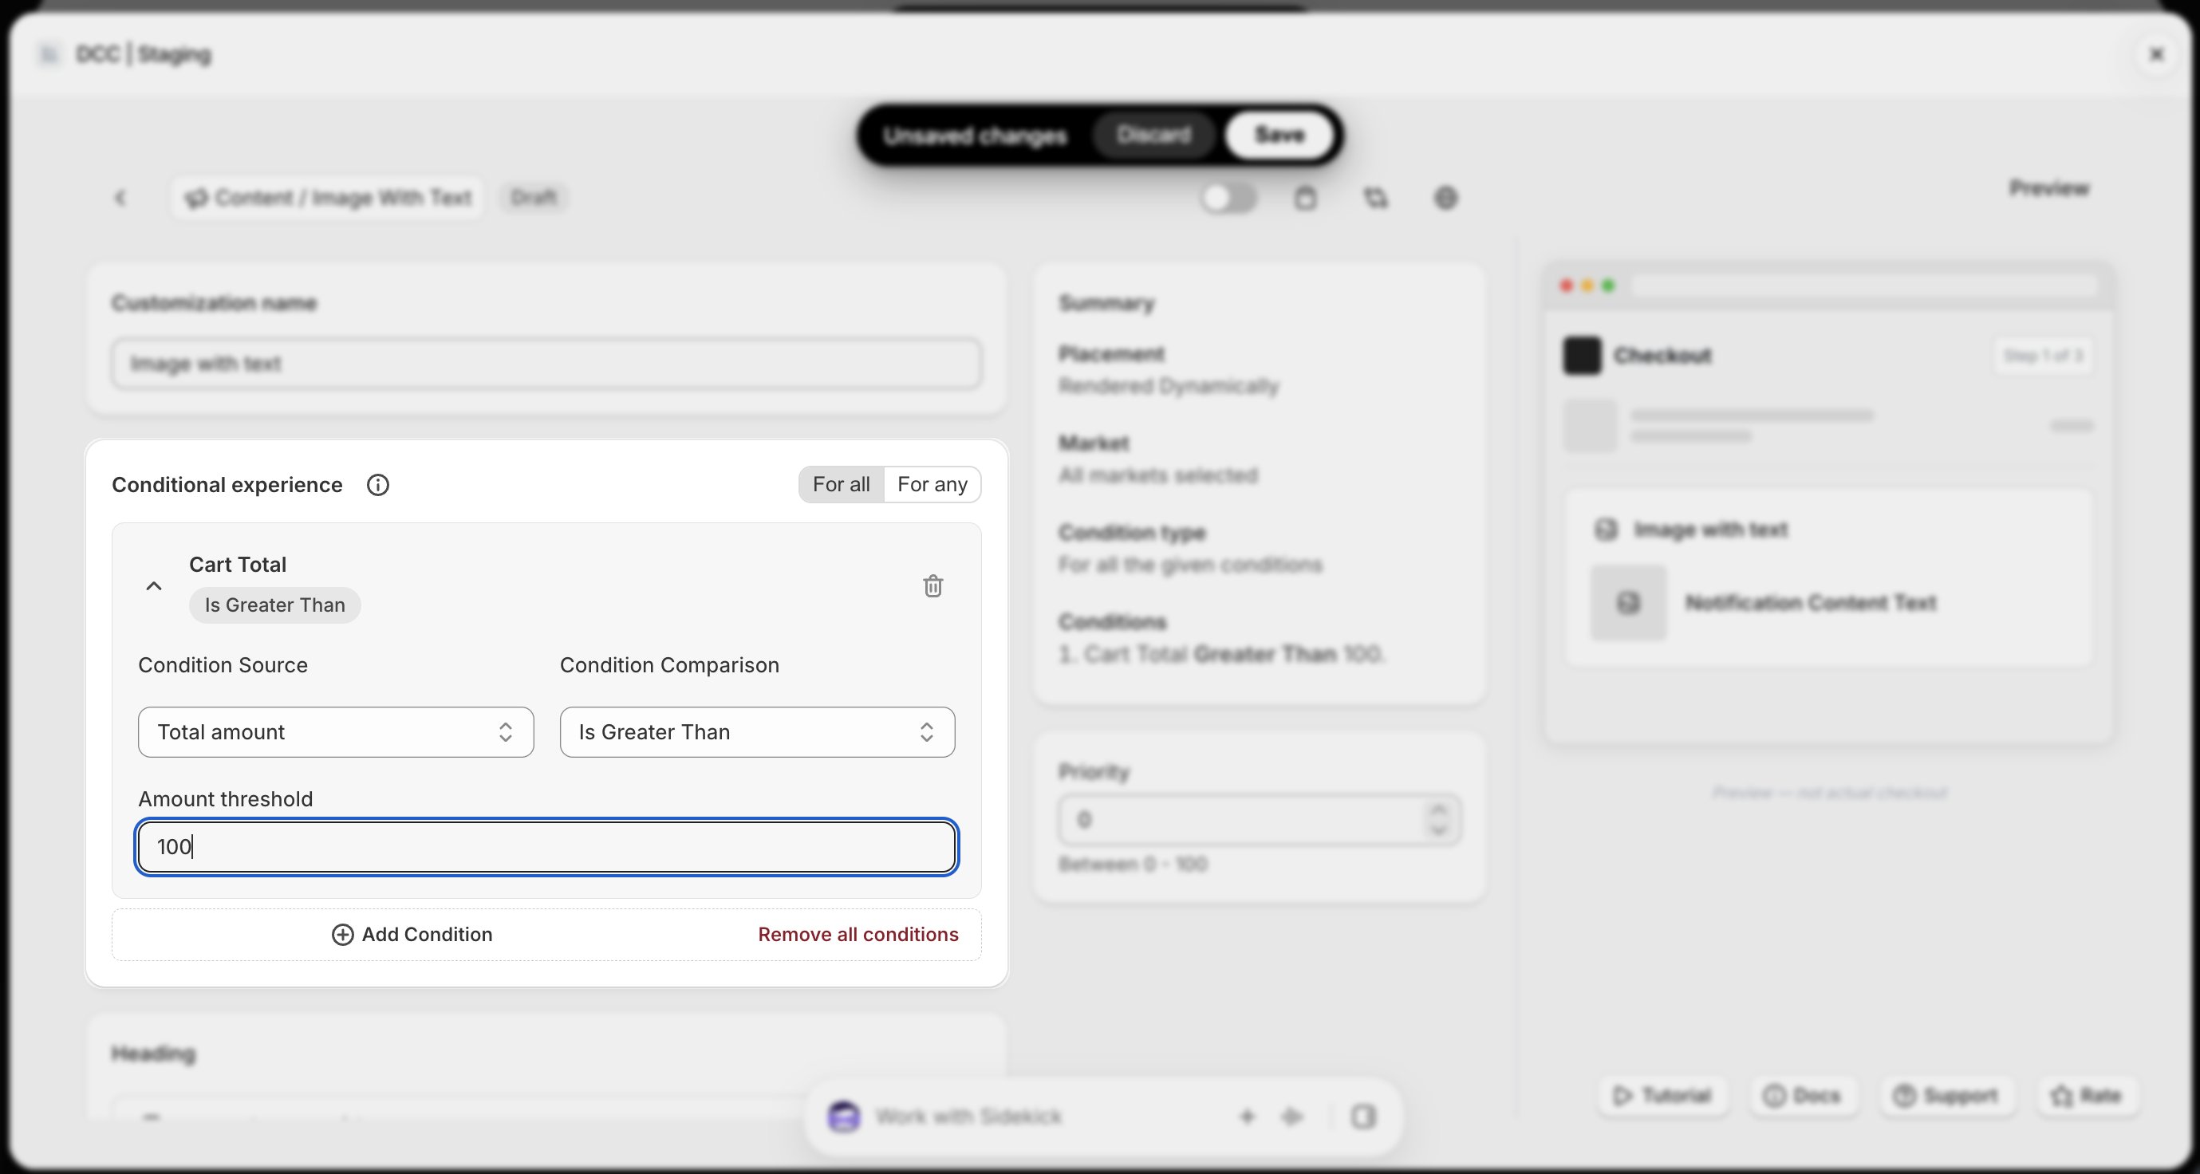The height and width of the screenshot is (1174, 2200).
Task: Click the Customization name input field
Action: coord(546,364)
